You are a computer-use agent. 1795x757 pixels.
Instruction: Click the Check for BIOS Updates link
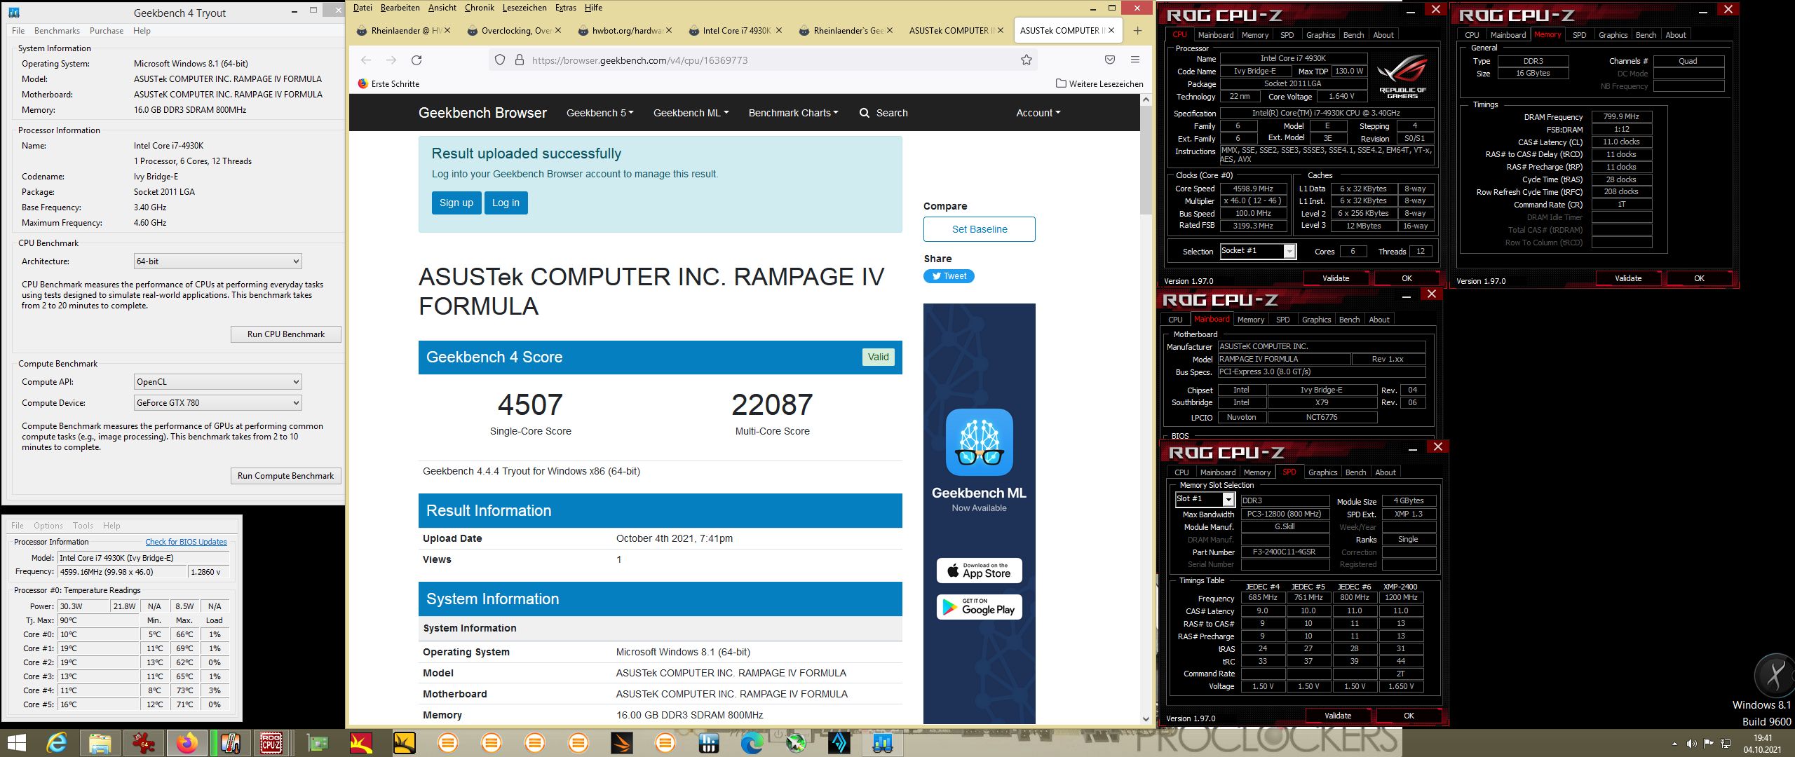[x=186, y=542]
